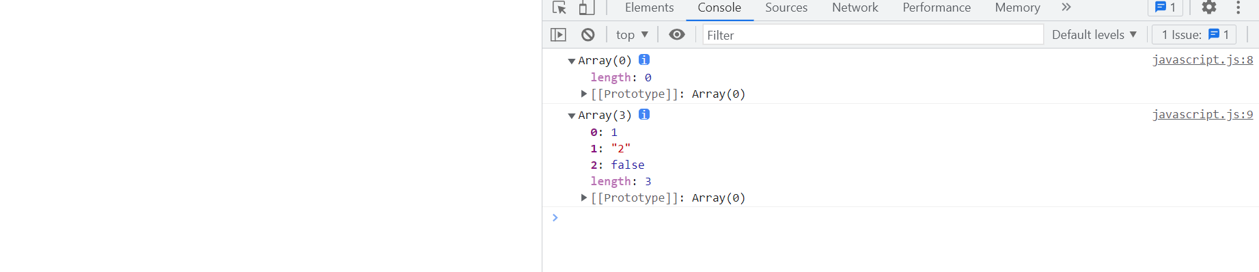Open the javascript.js:9 source link
The image size is (1259, 272).
(1202, 114)
